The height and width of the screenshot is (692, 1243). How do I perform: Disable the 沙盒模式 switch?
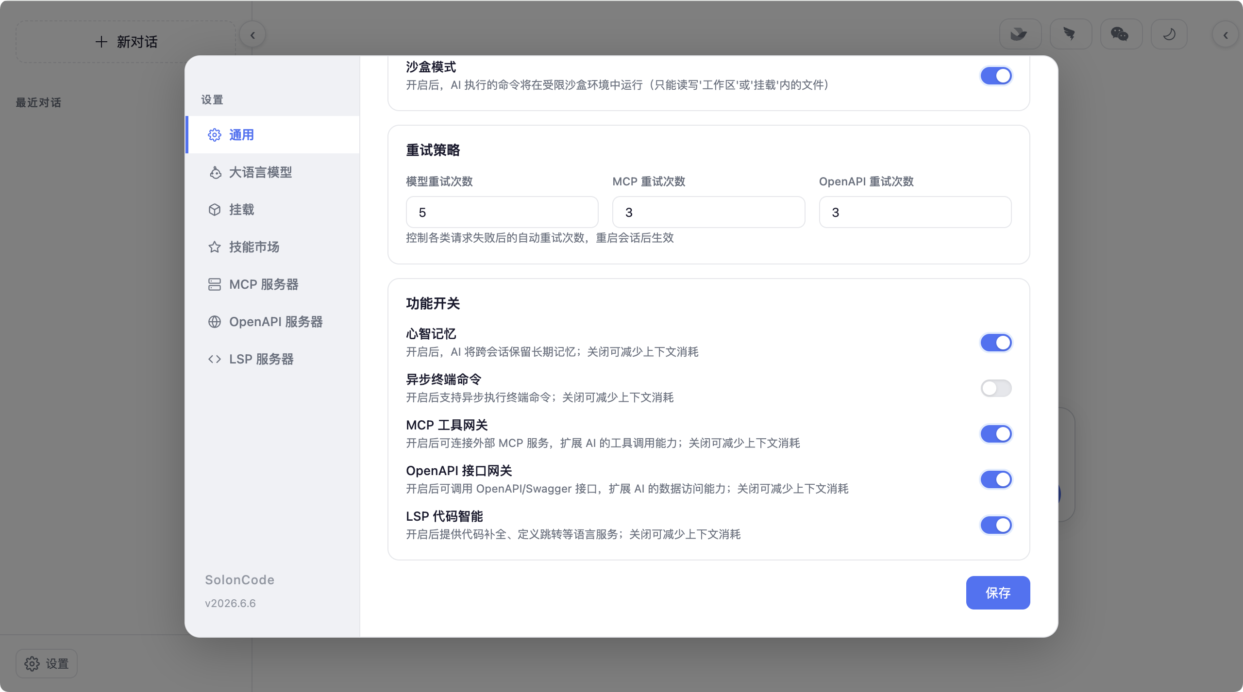click(996, 76)
